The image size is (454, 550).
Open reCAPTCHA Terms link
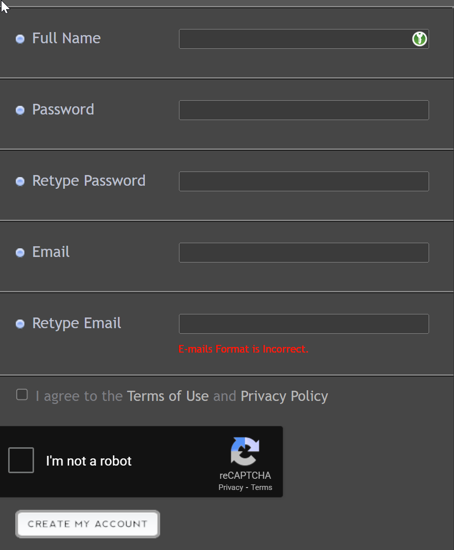tap(261, 487)
